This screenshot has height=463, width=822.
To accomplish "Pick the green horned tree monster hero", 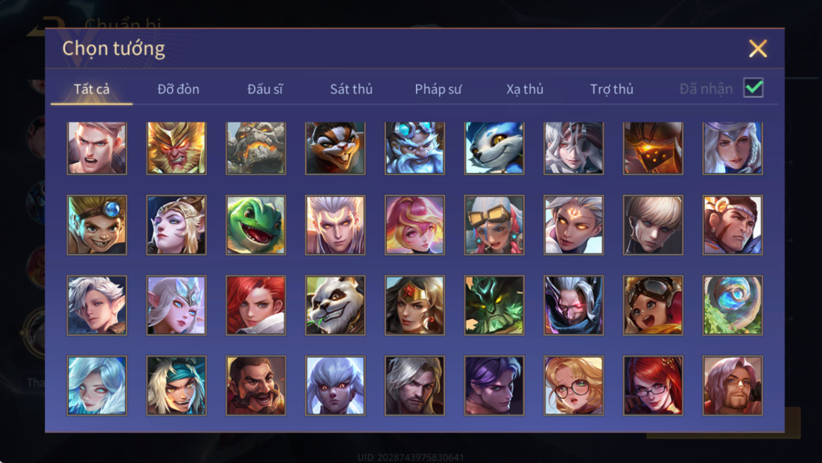I will [494, 305].
